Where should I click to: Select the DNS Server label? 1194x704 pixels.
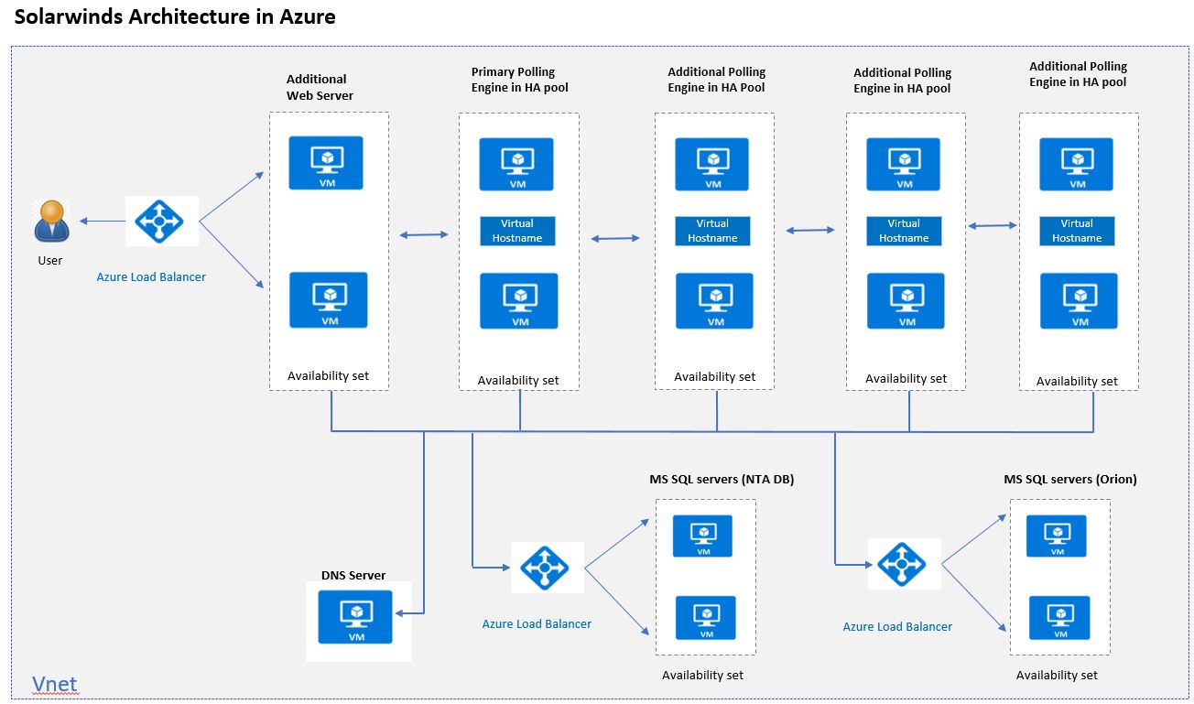click(353, 575)
